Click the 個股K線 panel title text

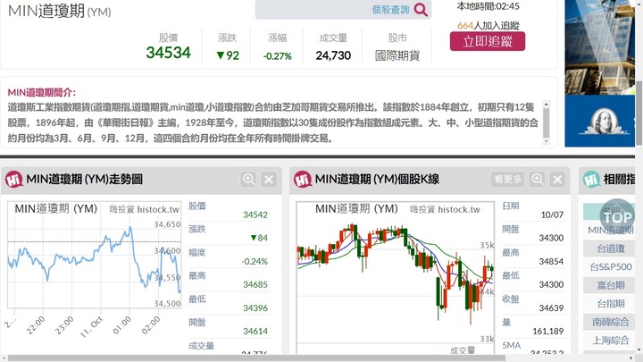click(377, 180)
